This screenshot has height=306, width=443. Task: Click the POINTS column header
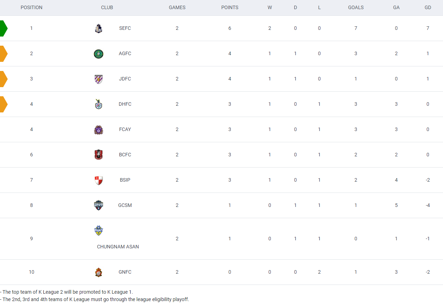[230, 7]
